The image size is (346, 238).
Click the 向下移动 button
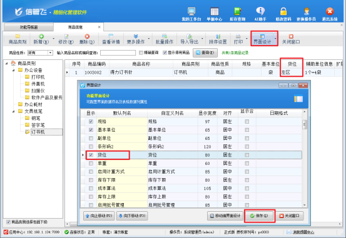(x=132, y=216)
